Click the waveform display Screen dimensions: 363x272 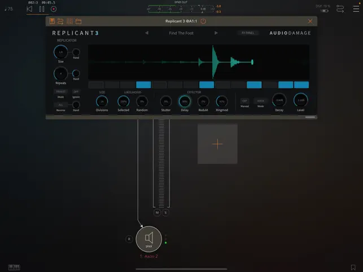point(199,62)
